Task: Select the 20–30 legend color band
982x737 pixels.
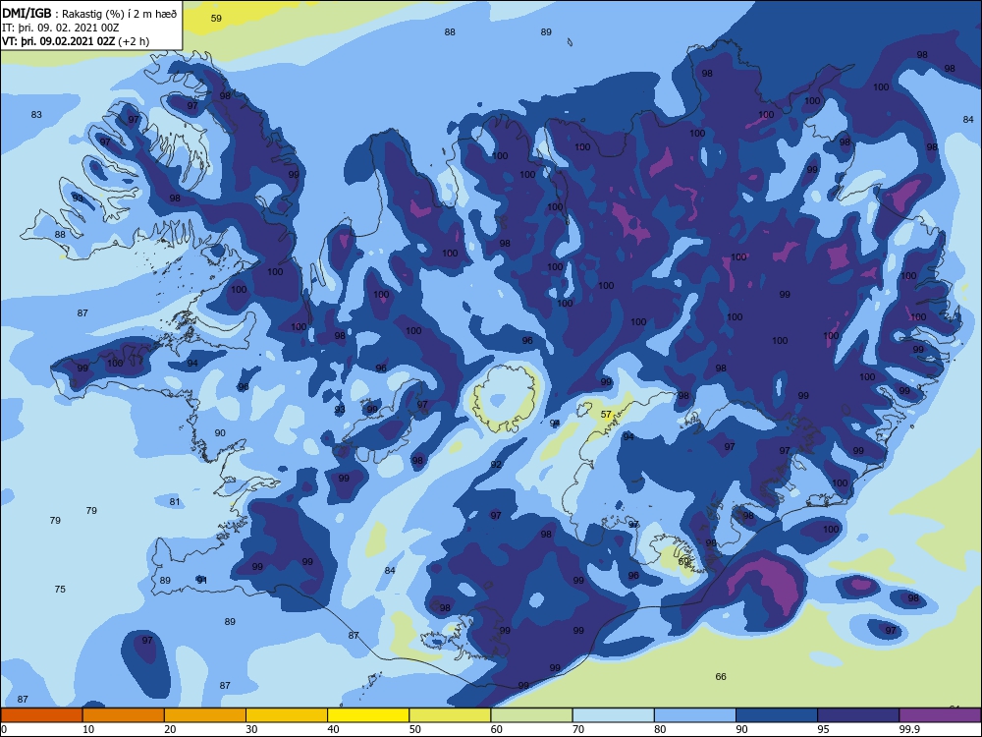Action: coord(205,715)
